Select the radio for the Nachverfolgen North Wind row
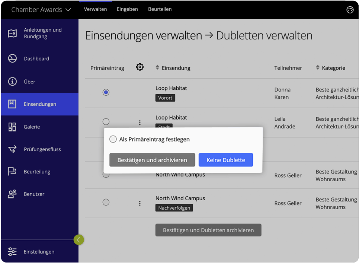 [106, 202]
